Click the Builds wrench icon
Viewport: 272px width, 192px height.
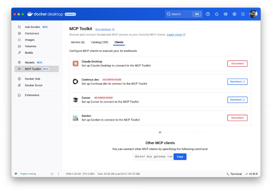(19, 53)
